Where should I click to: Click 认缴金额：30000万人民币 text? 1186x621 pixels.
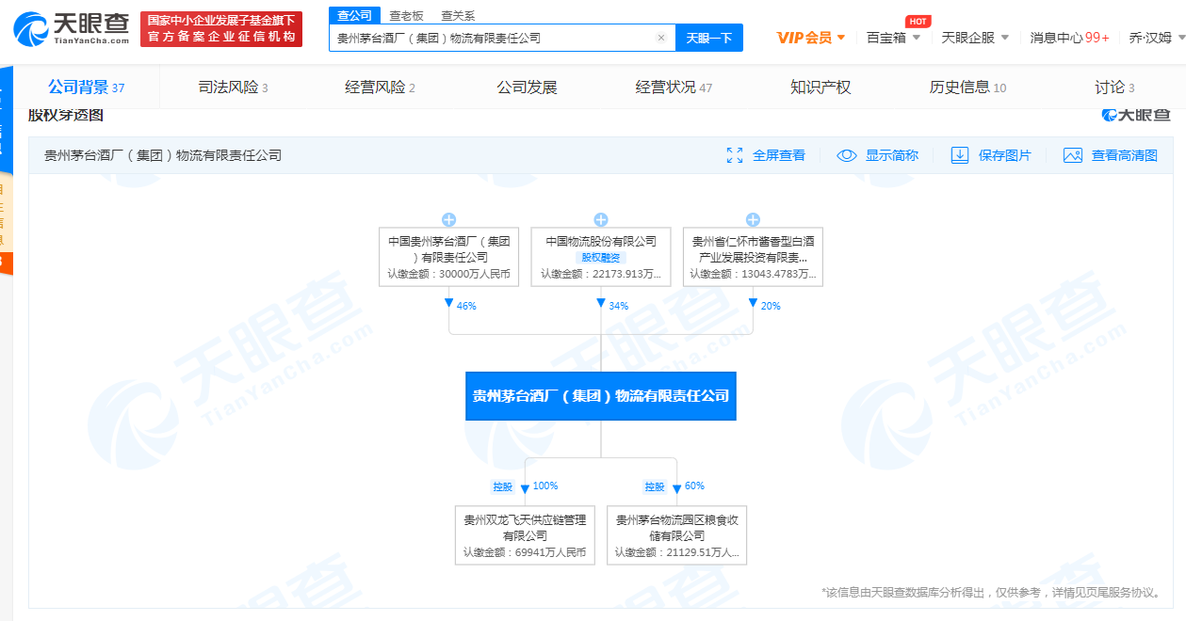[448, 275]
